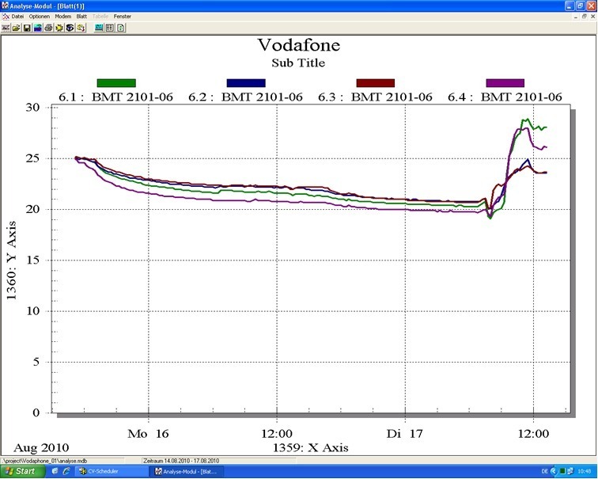Click the Analyse-Modul taskbar button

(x=188, y=471)
